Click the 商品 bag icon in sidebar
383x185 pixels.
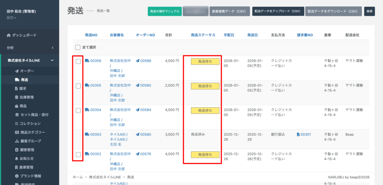click(x=16, y=106)
